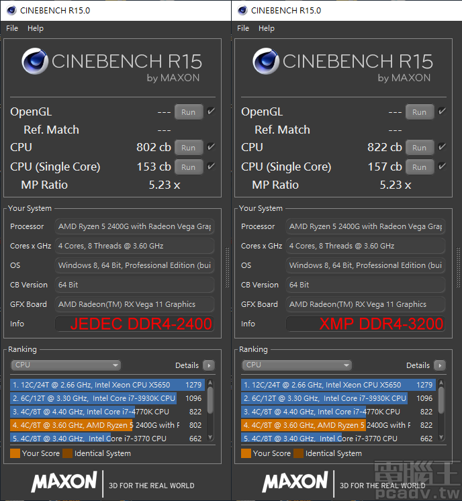Toggle the OpenGL test checkbox in left window
The image size is (462, 501).
pyautogui.click(x=211, y=111)
